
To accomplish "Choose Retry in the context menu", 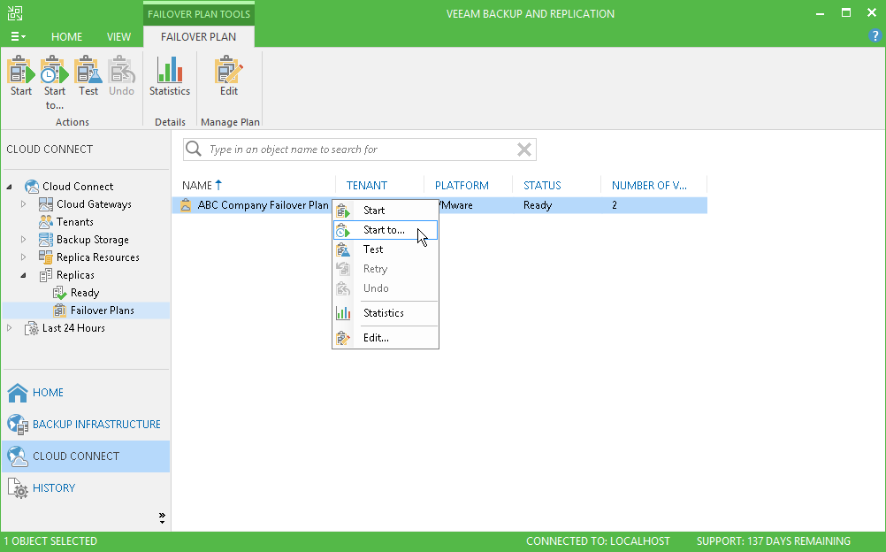I will coord(386,269).
